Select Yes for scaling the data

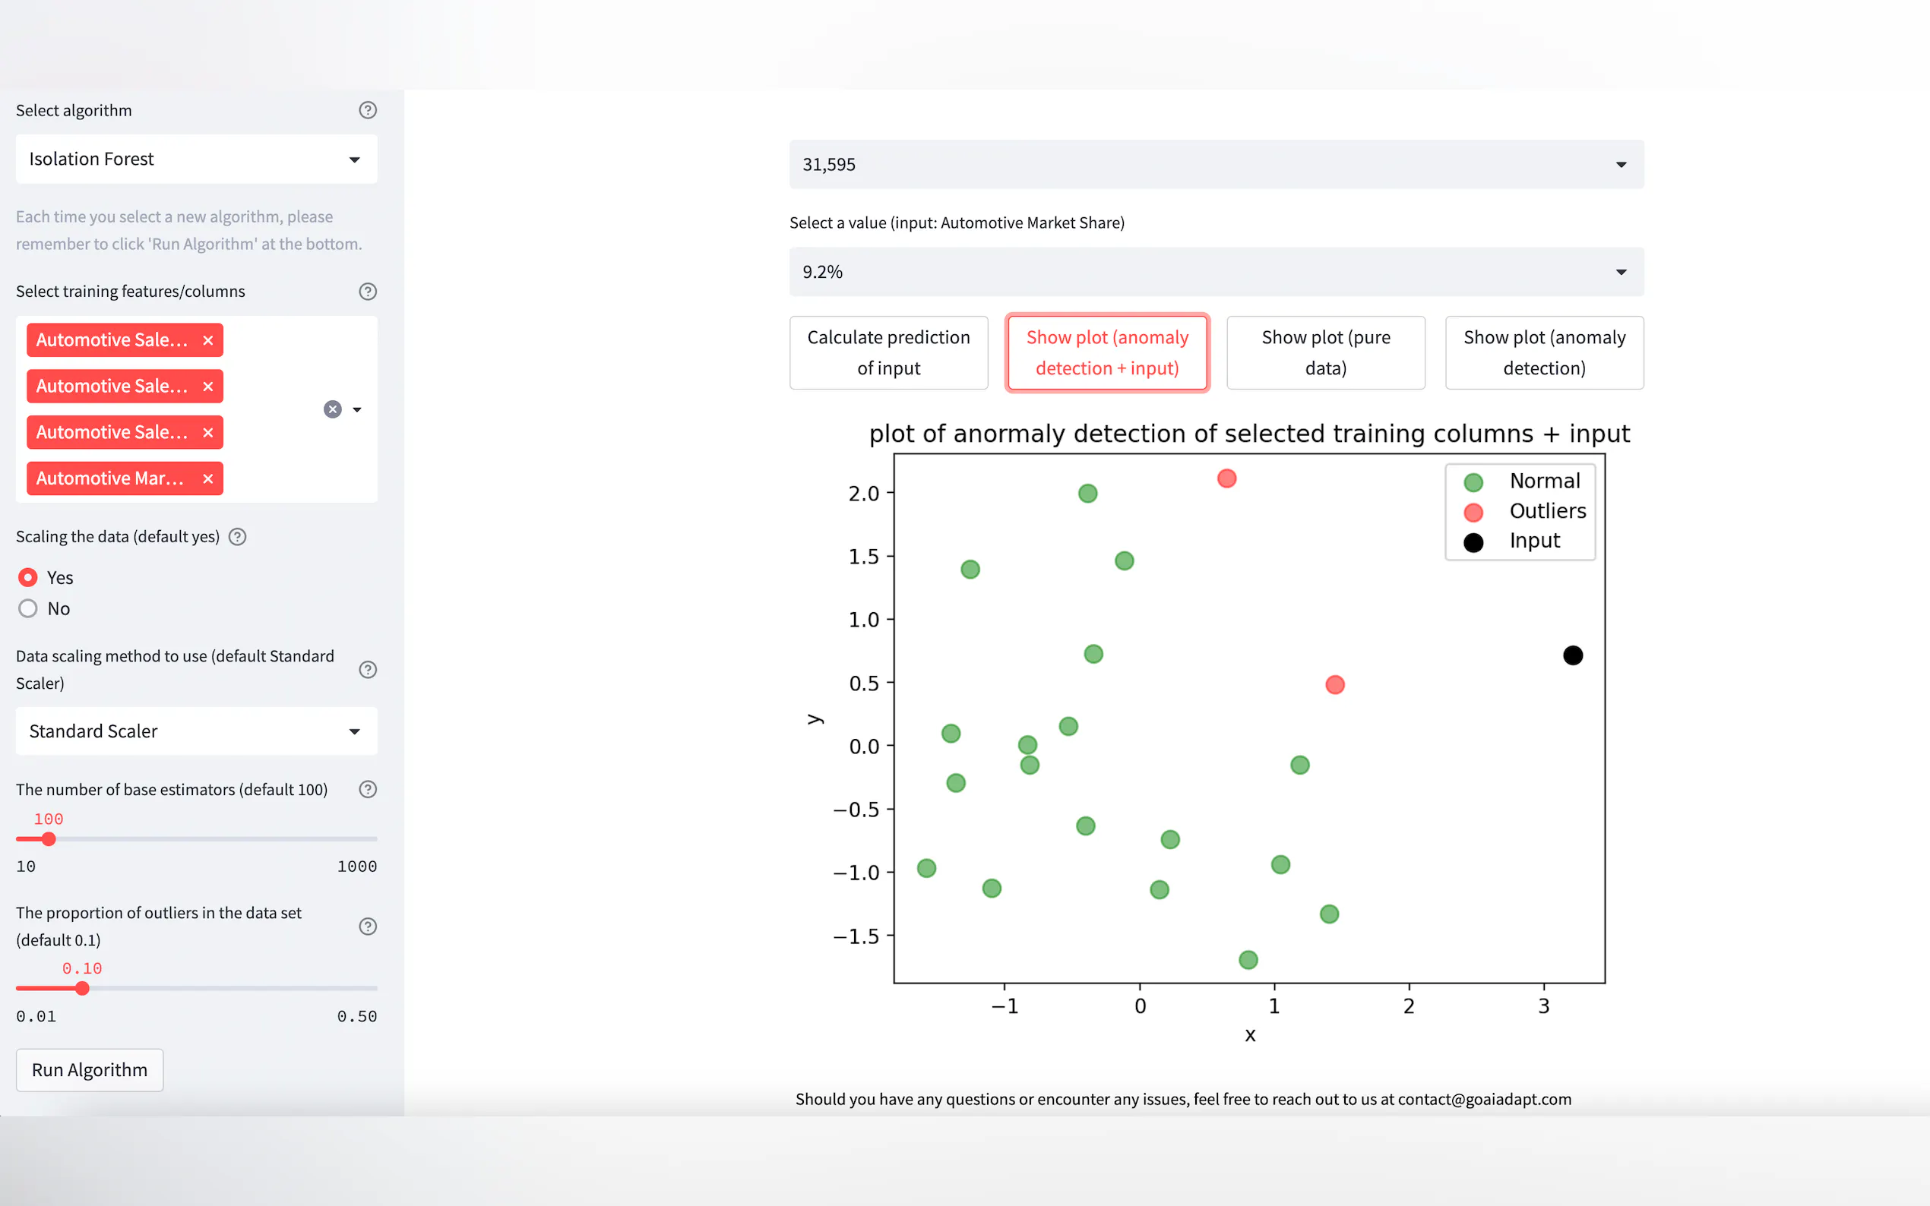(x=28, y=576)
